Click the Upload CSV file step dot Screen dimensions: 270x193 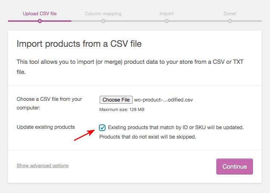click(40, 21)
